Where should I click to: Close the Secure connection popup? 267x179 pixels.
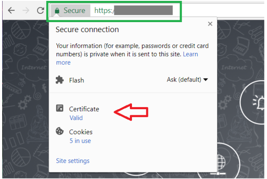click(210, 24)
